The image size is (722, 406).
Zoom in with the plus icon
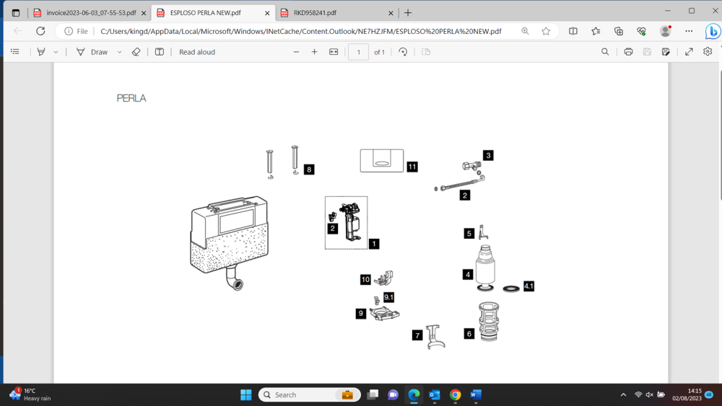(314, 52)
